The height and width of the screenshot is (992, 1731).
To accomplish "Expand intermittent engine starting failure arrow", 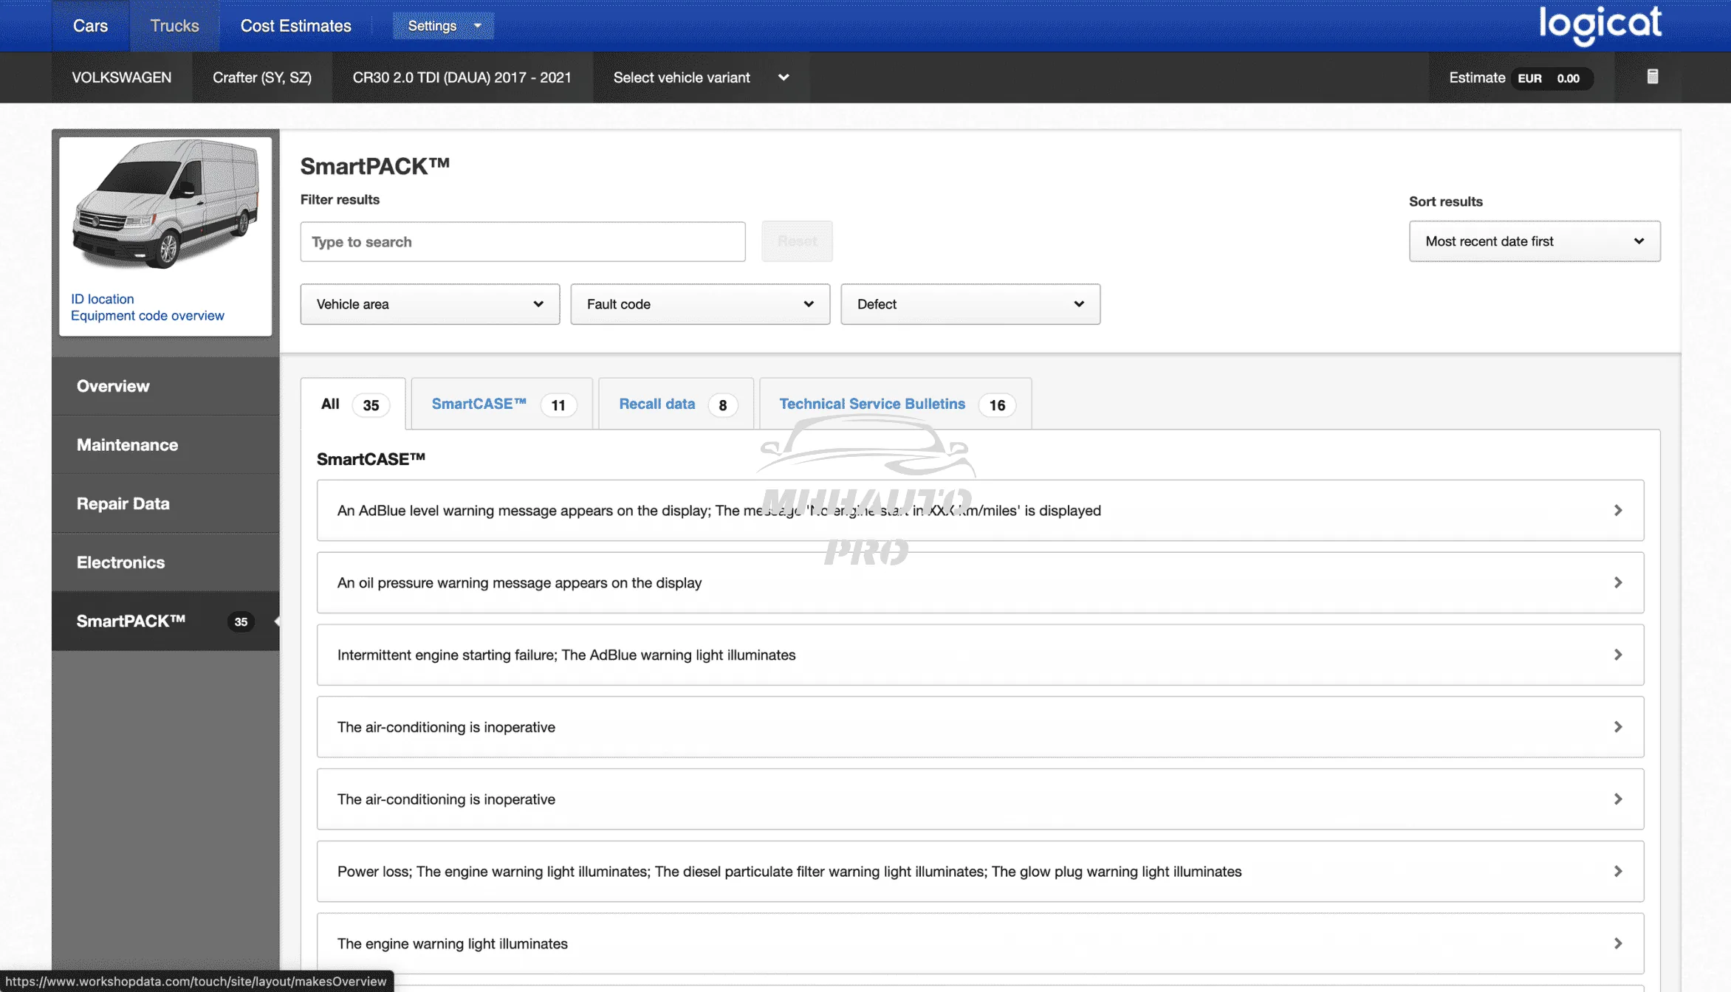I will (1617, 655).
